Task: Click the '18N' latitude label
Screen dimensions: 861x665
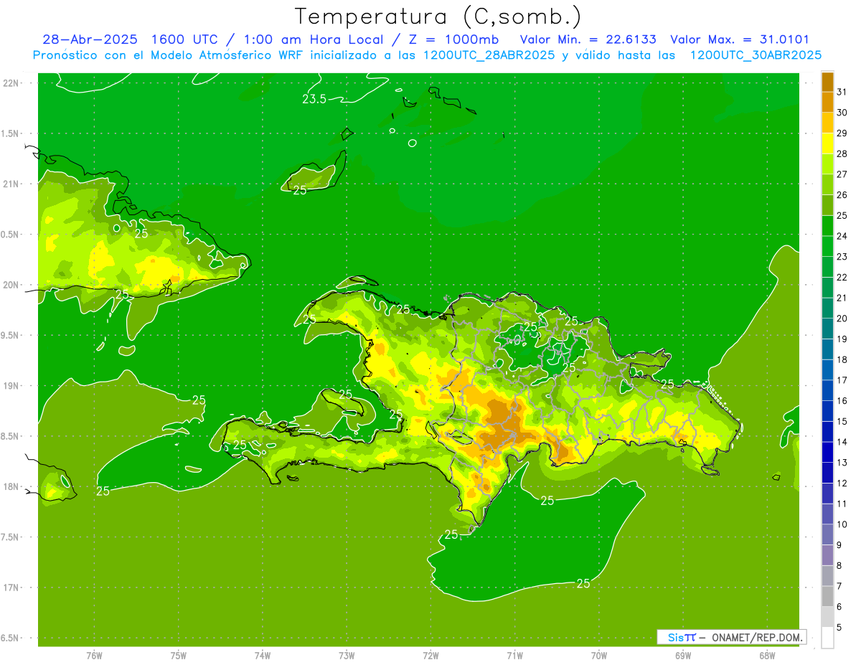Action: click(12, 486)
